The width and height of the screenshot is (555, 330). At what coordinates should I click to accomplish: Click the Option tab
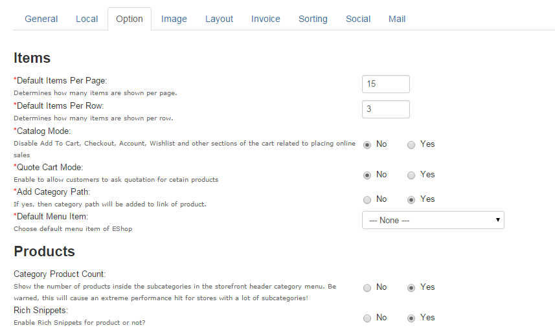click(x=130, y=19)
